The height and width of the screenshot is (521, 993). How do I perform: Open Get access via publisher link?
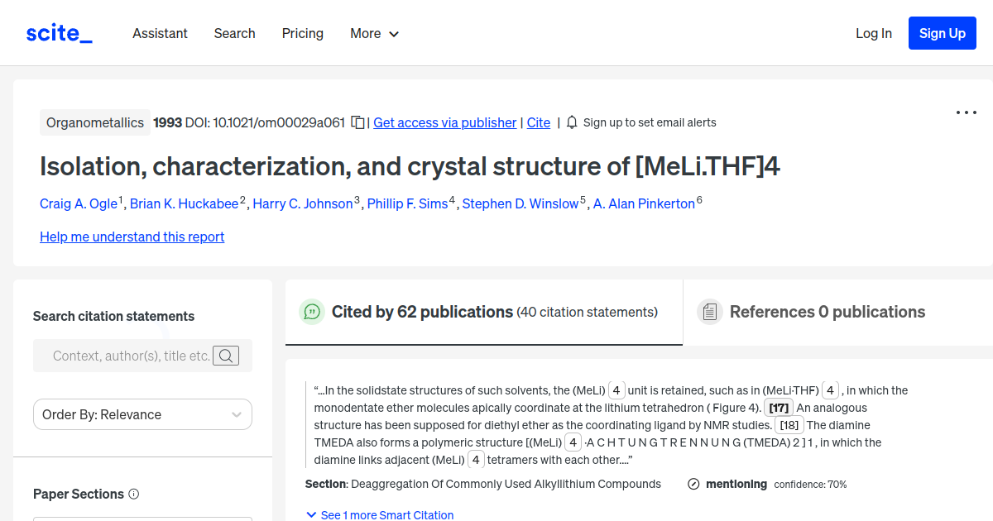point(444,122)
